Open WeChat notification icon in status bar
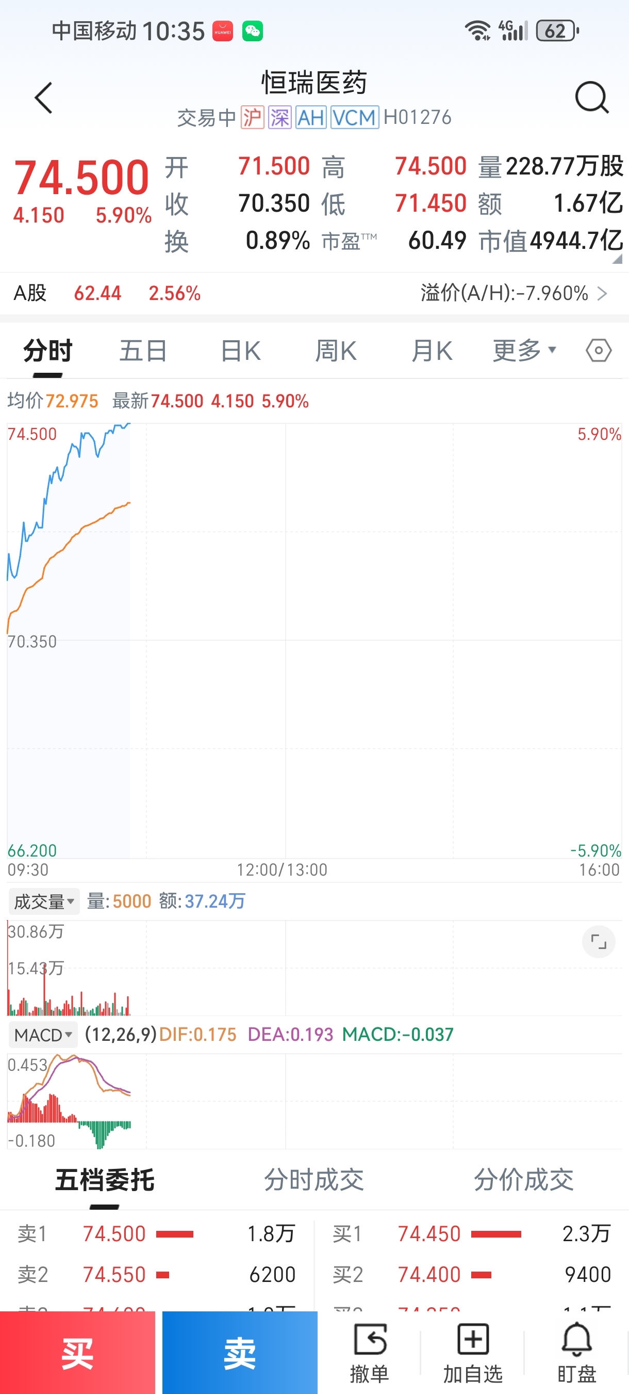The height and width of the screenshot is (1394, 629). (x=252, y=31)
